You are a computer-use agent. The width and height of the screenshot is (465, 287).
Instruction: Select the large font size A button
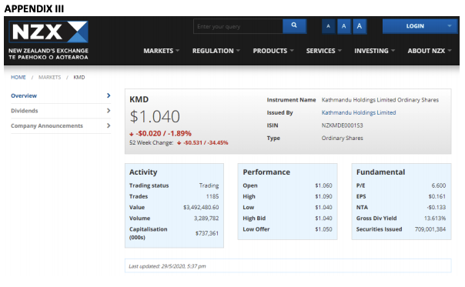pyautogui.click(x=360, y=26)
